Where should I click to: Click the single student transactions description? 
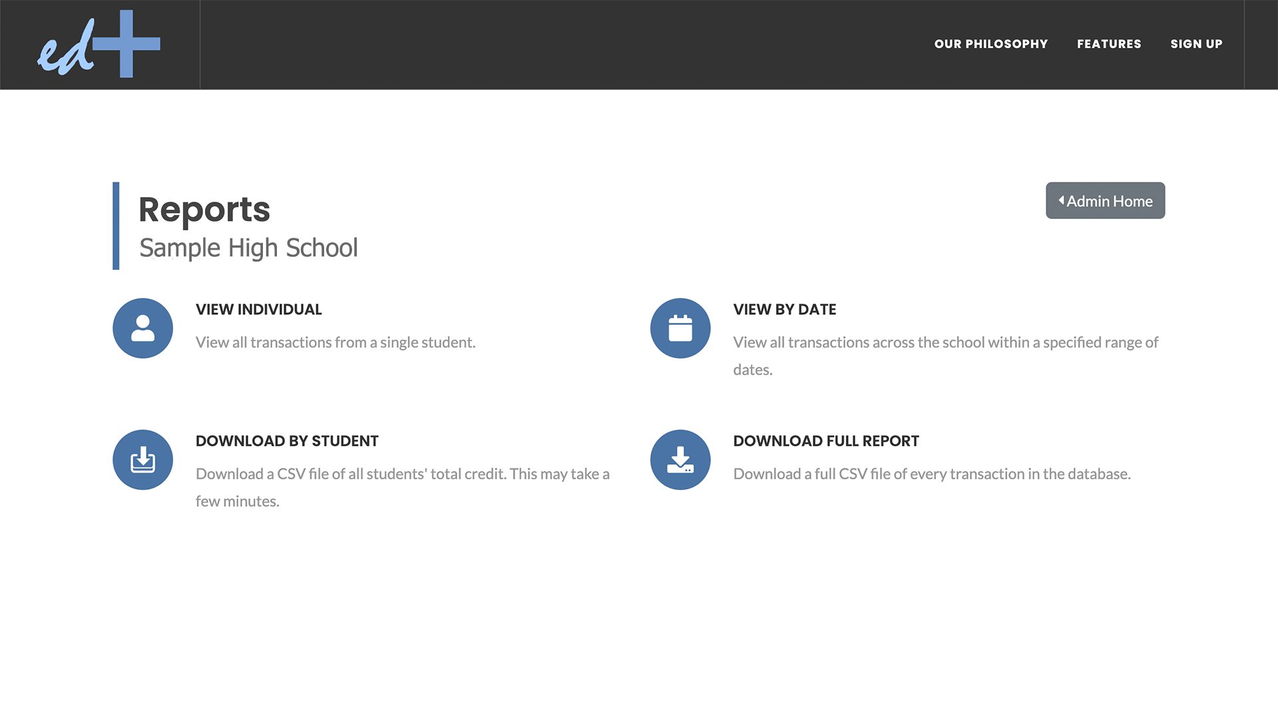pos(335,342)
